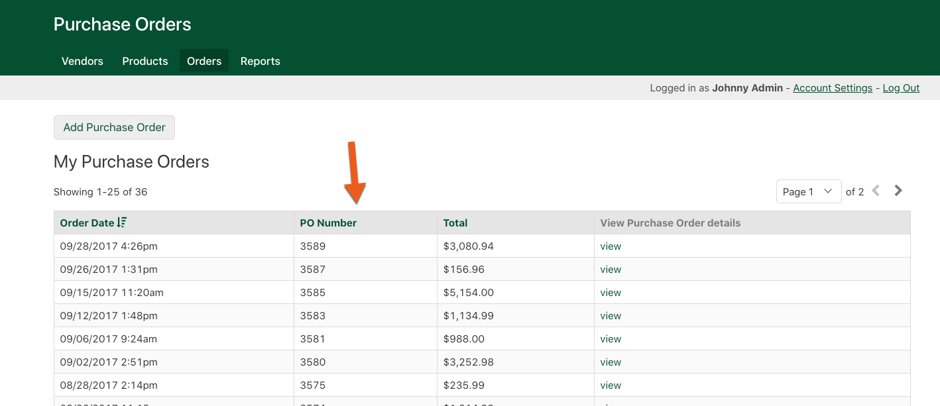View details for PO 3585
The image size is (940, 406).
(611, 293)
